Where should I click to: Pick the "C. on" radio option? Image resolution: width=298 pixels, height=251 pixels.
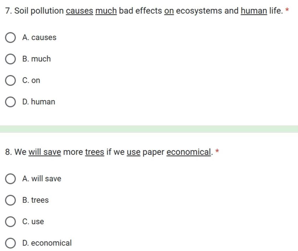click(x=10, y=81)
